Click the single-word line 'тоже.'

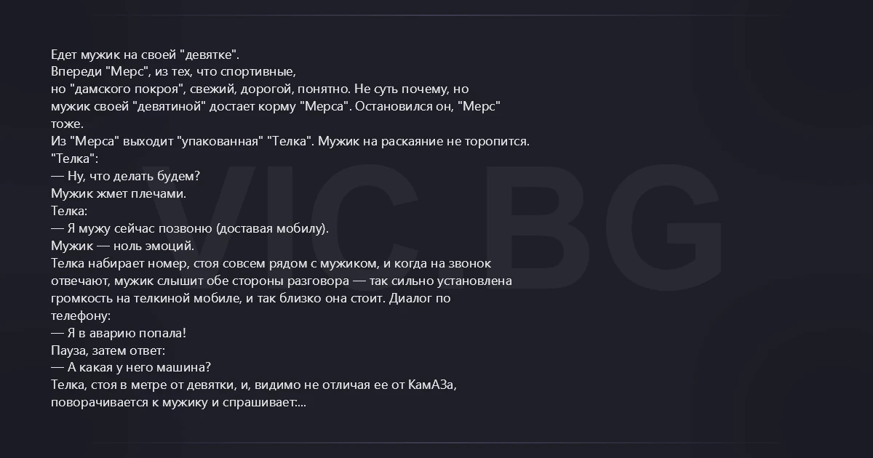coord(67,124)
